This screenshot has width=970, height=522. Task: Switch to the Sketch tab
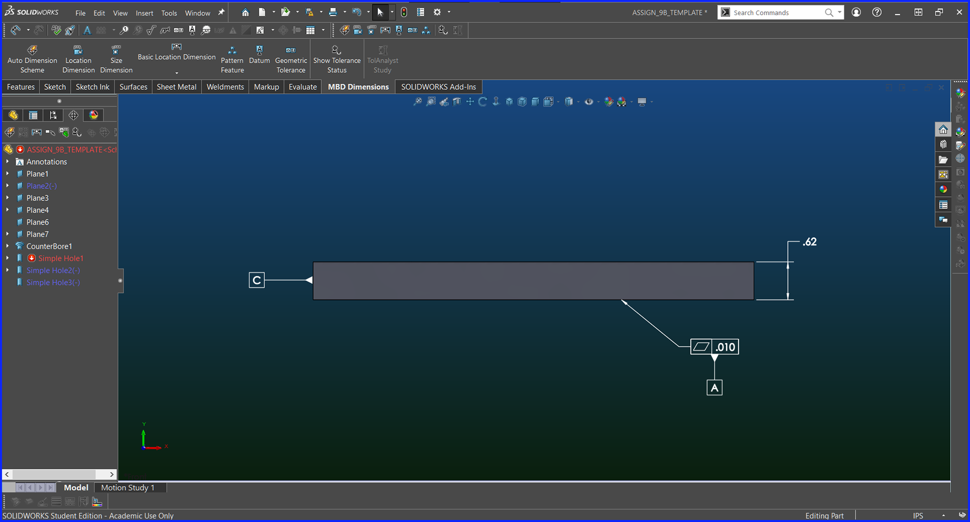click(x=55, y=87)
